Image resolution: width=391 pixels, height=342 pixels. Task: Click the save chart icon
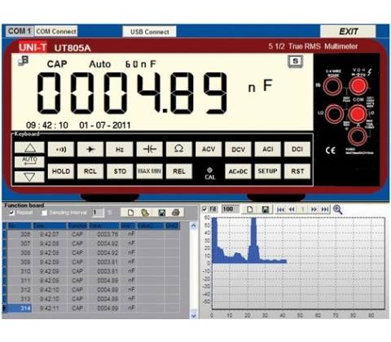pos(265,209)
